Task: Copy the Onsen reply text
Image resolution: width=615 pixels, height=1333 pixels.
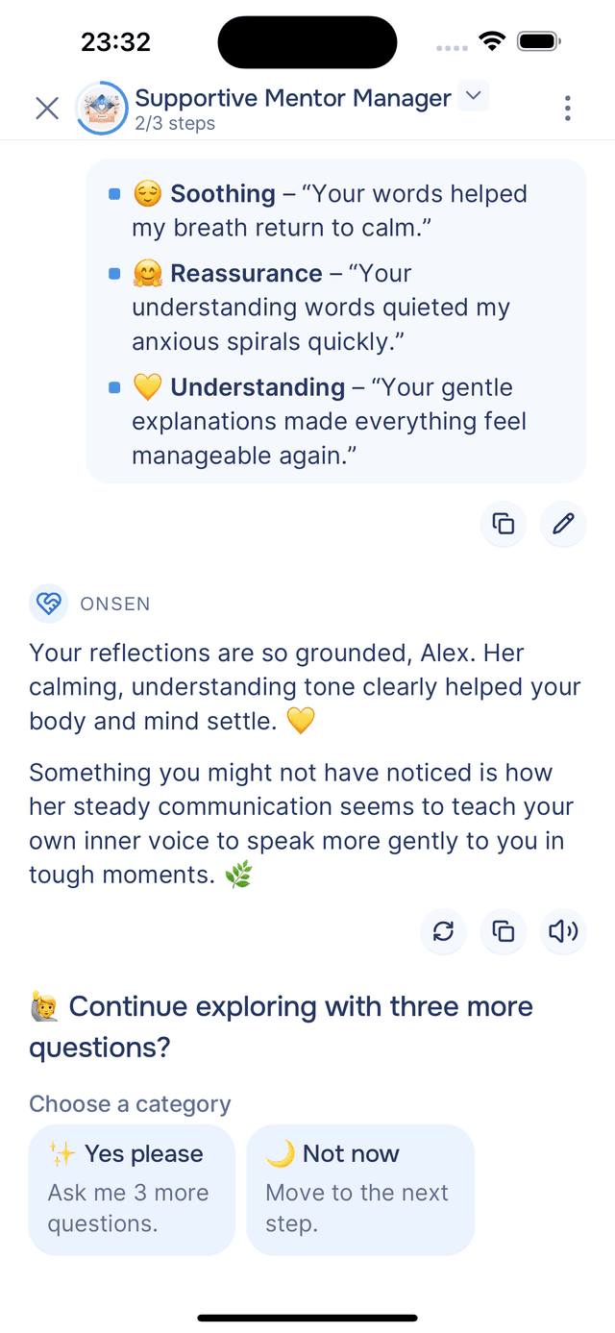Action: click(503, 930)
